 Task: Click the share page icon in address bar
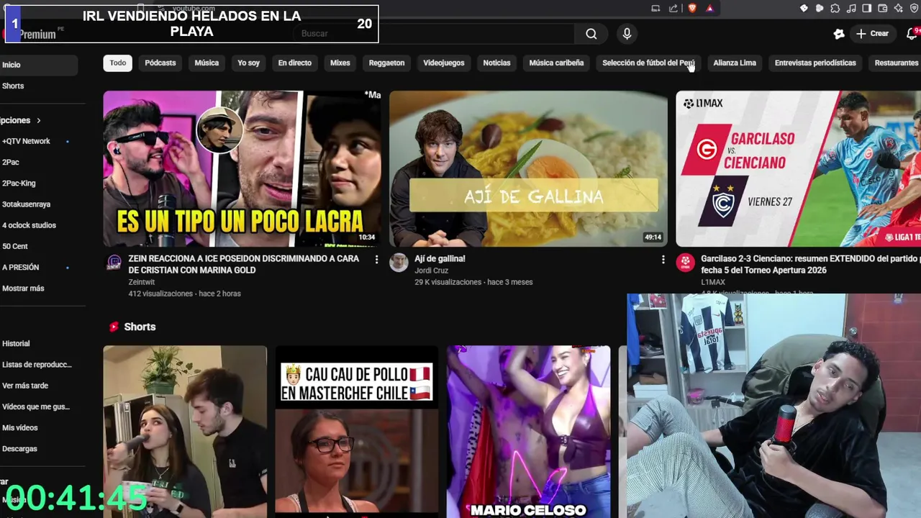[x=673, y=9]
